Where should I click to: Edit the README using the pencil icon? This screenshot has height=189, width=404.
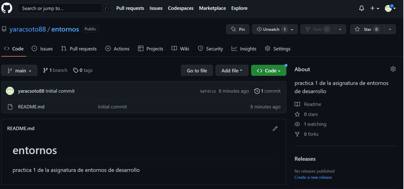275,128
